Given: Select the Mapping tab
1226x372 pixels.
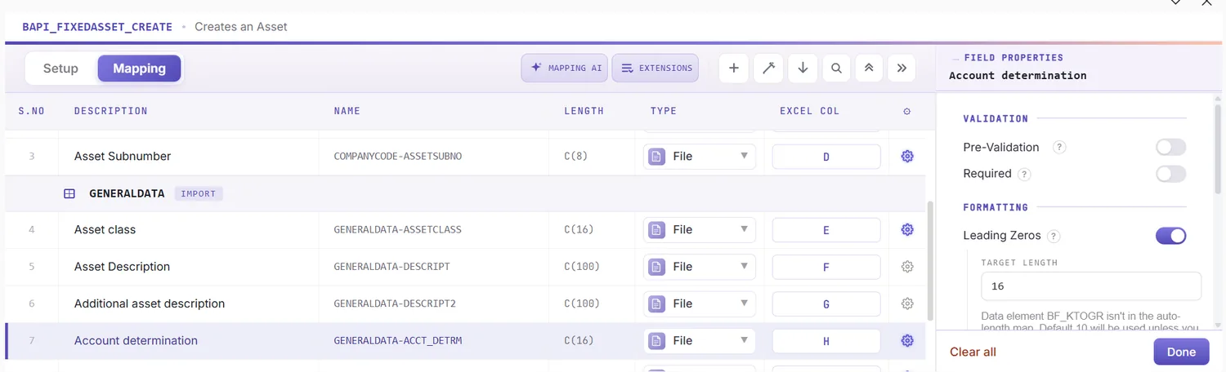Looking at the screenshot, I should (139, 69).
